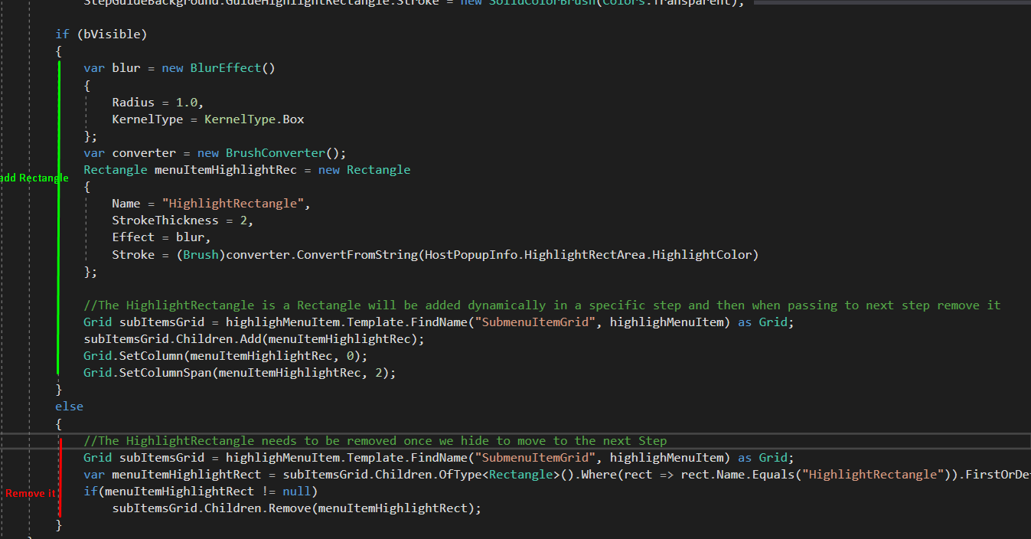Click the 'Remove it' annotation in left margin
This screenshot has height=539, width=1031.
pos(29,493)
